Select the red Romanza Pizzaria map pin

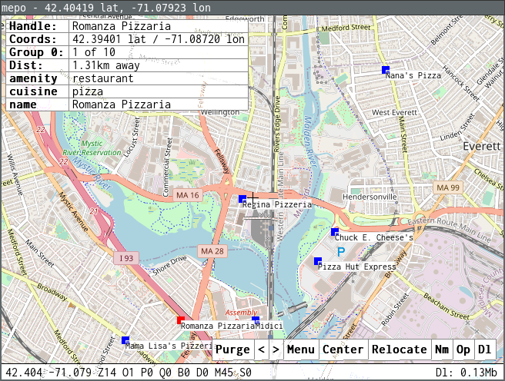[x=181, y=320]
